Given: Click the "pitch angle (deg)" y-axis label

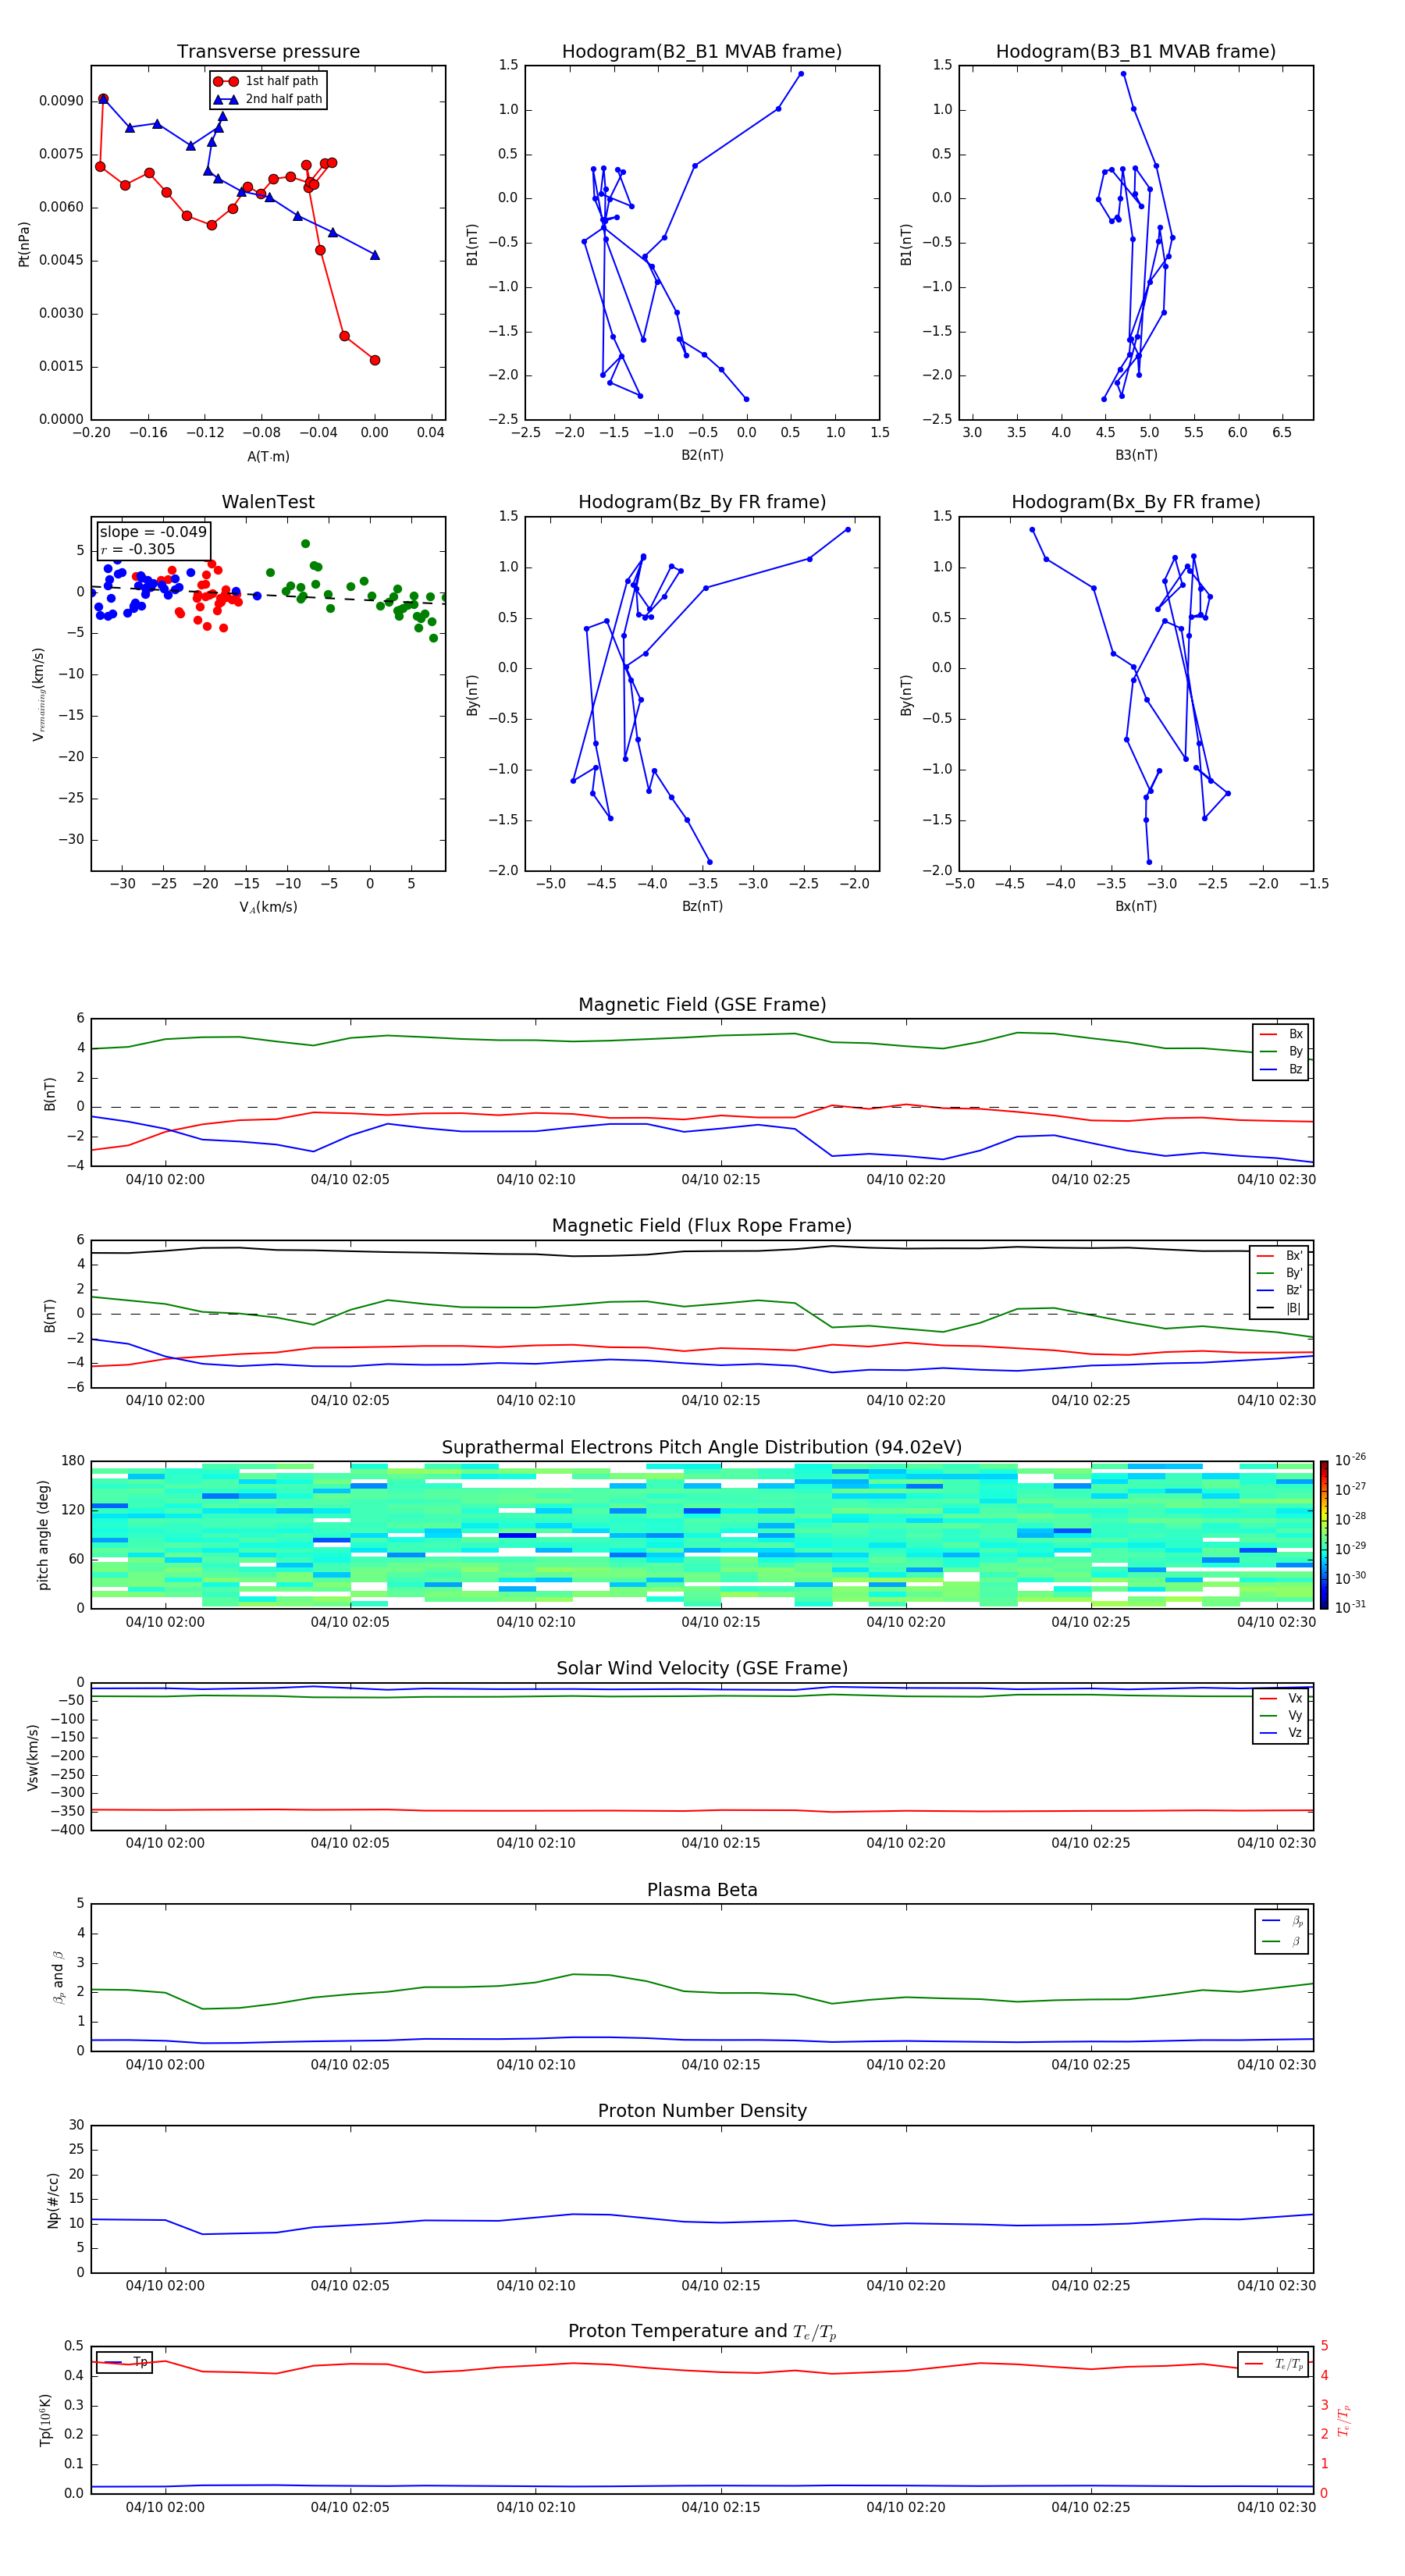Looking at the screenshot, I should click(43, 1535).
